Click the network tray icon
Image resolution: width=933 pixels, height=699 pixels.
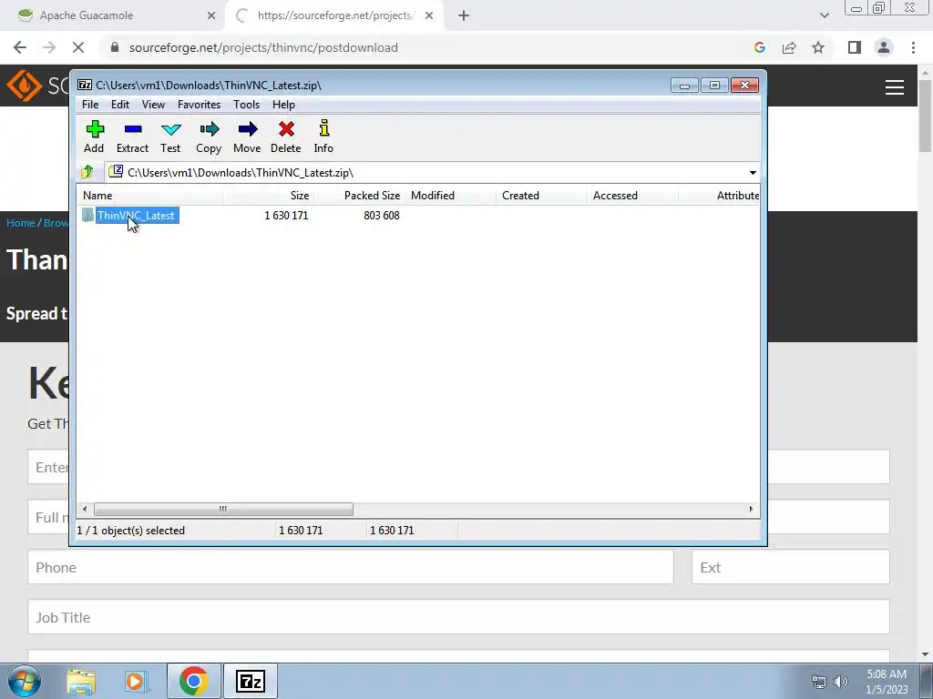pyautogui.click(x=819, y=682)
